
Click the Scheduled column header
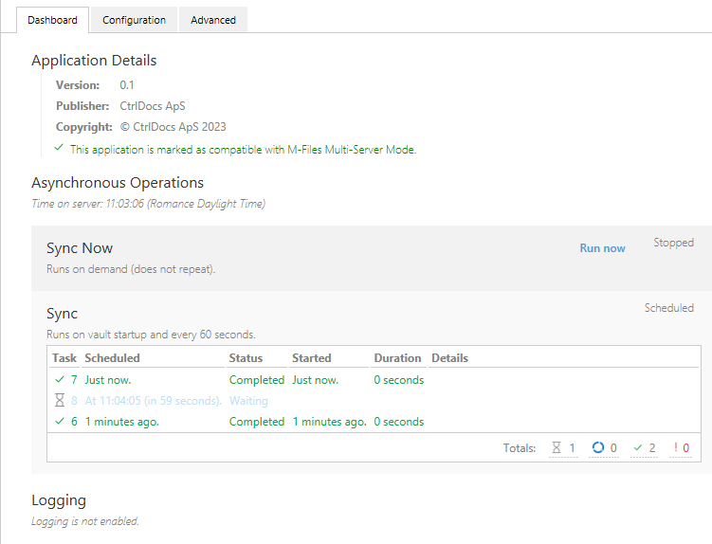112,358
